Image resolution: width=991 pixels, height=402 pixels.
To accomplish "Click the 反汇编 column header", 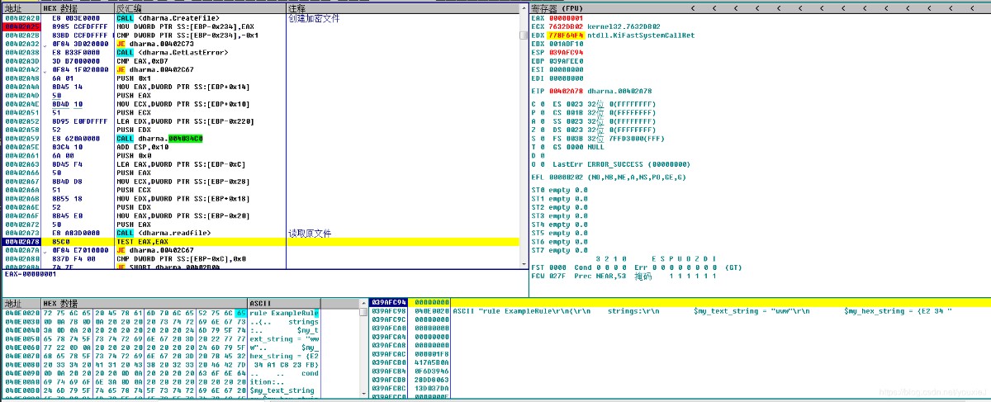I will pos(129,8).
